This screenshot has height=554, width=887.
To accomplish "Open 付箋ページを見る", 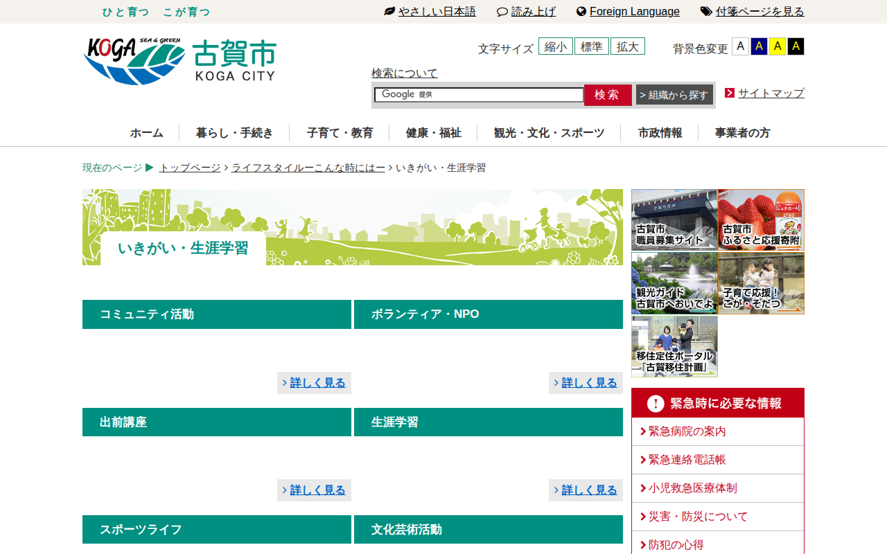I will (760, 12).
